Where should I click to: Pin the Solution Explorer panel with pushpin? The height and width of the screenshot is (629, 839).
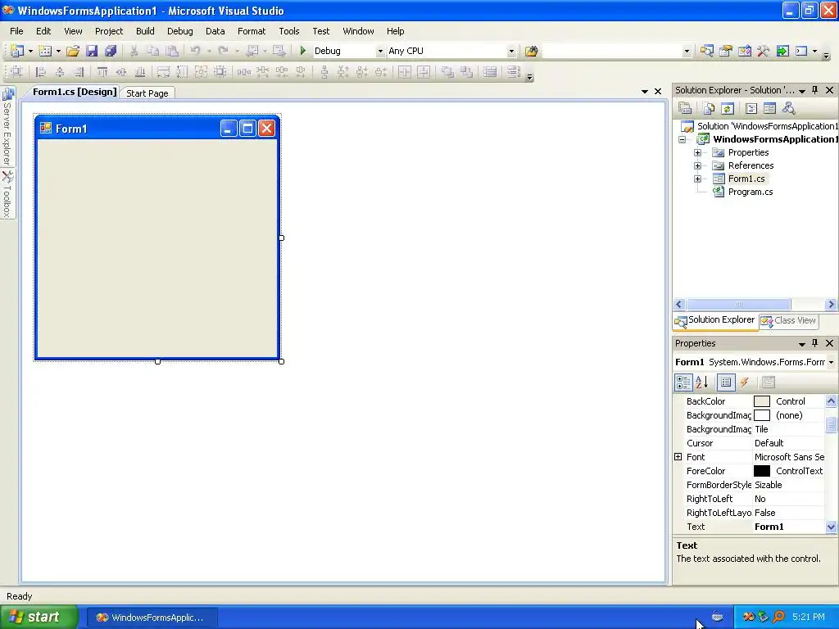815,90
